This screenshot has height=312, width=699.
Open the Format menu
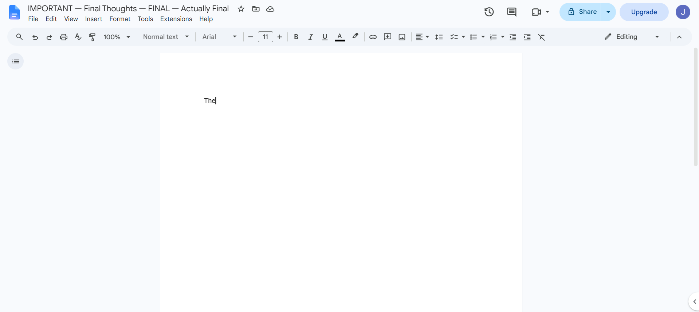click(120, 19)
